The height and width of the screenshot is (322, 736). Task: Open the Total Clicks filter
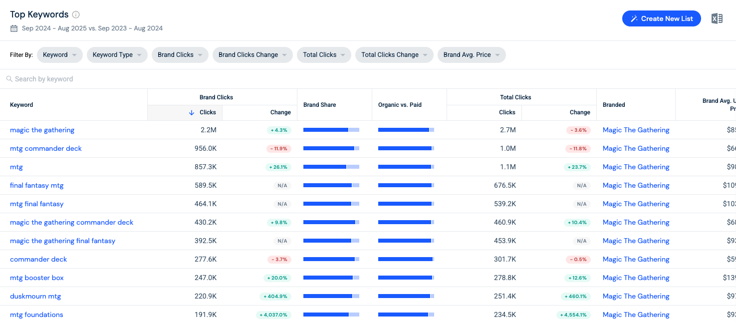pyautogui.click(x=324, y=55)
